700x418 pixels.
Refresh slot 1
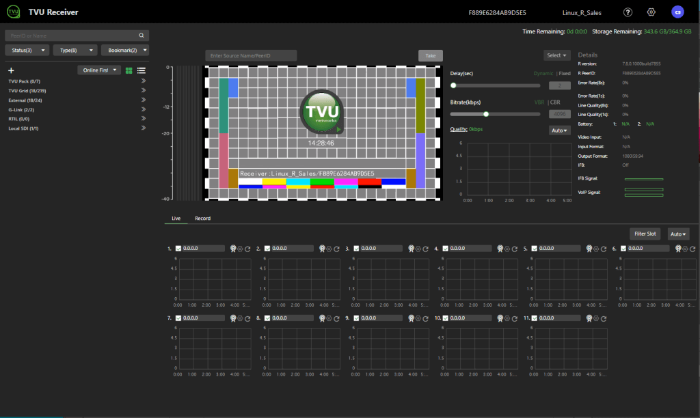(x=247, y=249)
